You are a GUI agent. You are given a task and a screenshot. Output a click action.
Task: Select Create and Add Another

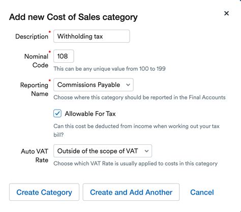coord(131,192)
